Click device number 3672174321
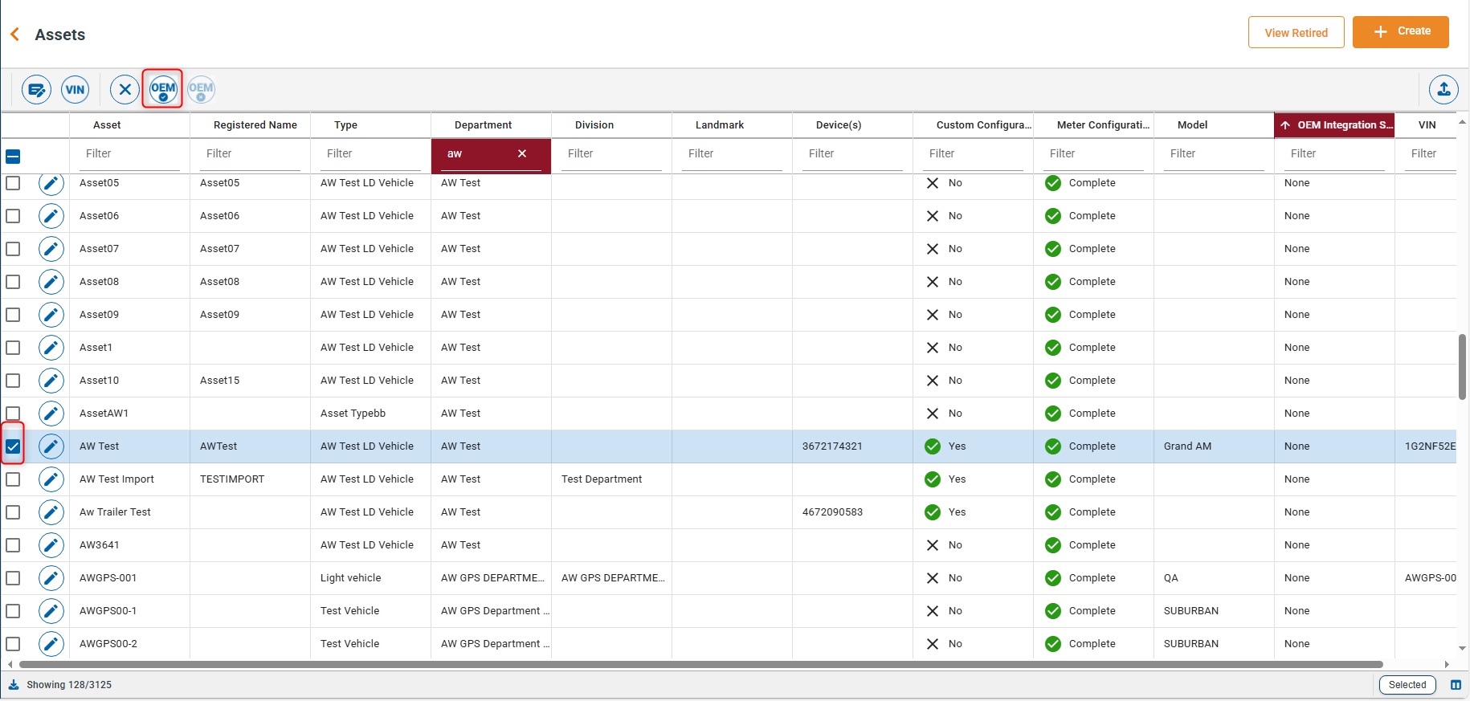 [x=832, y=446]
